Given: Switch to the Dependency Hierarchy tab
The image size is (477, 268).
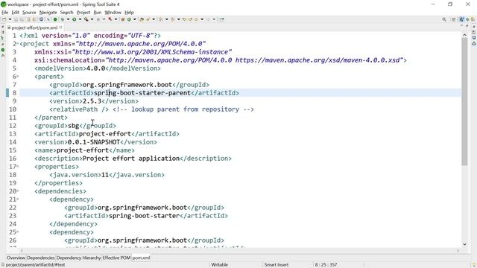Looking at the screenshot, I should coord(78,258).
